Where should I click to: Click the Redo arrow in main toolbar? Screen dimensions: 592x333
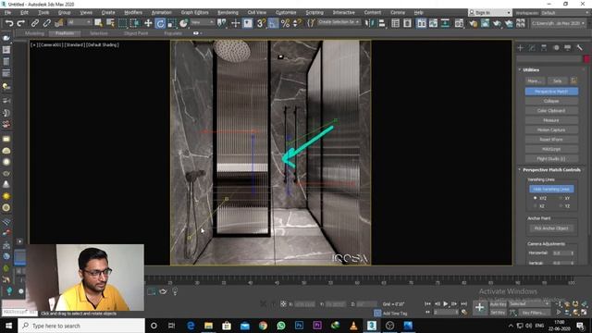coord(21,23)
